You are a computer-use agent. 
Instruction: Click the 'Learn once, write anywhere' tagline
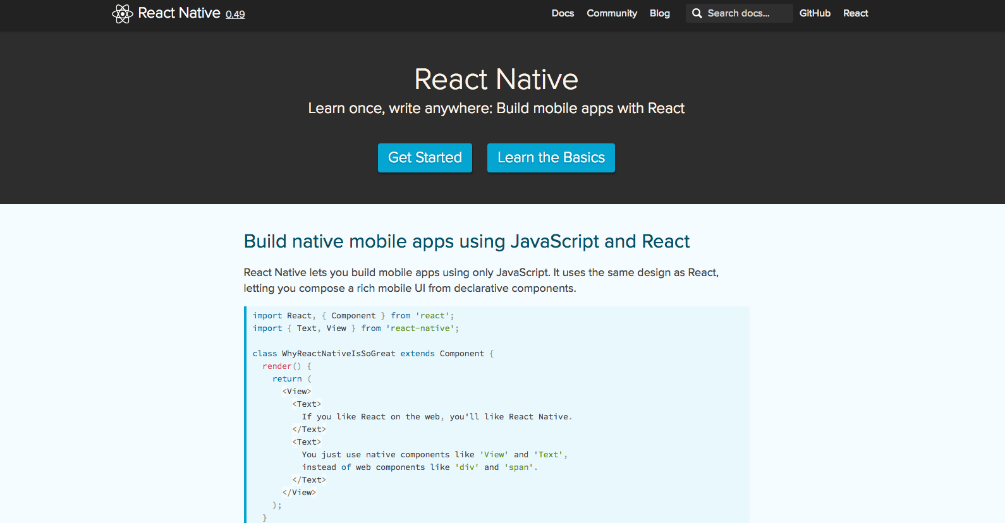pyautogui.click(x=496, y=109)
